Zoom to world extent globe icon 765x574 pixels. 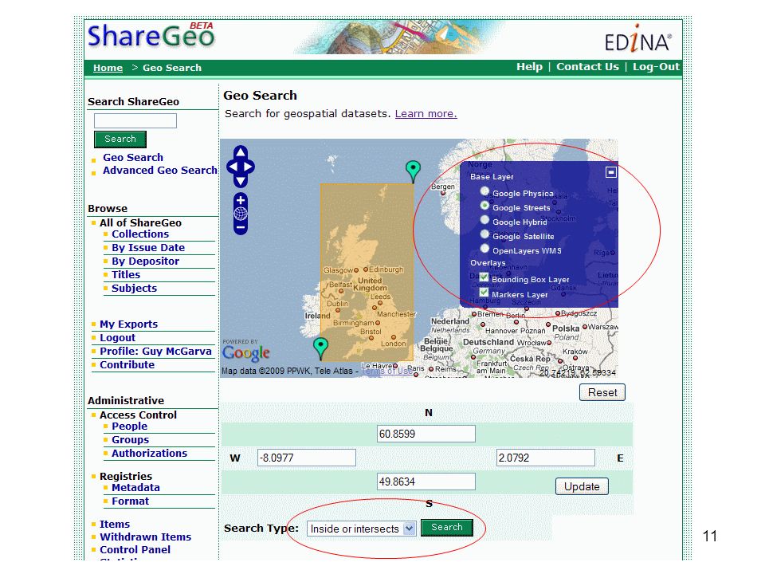[241, 214]
